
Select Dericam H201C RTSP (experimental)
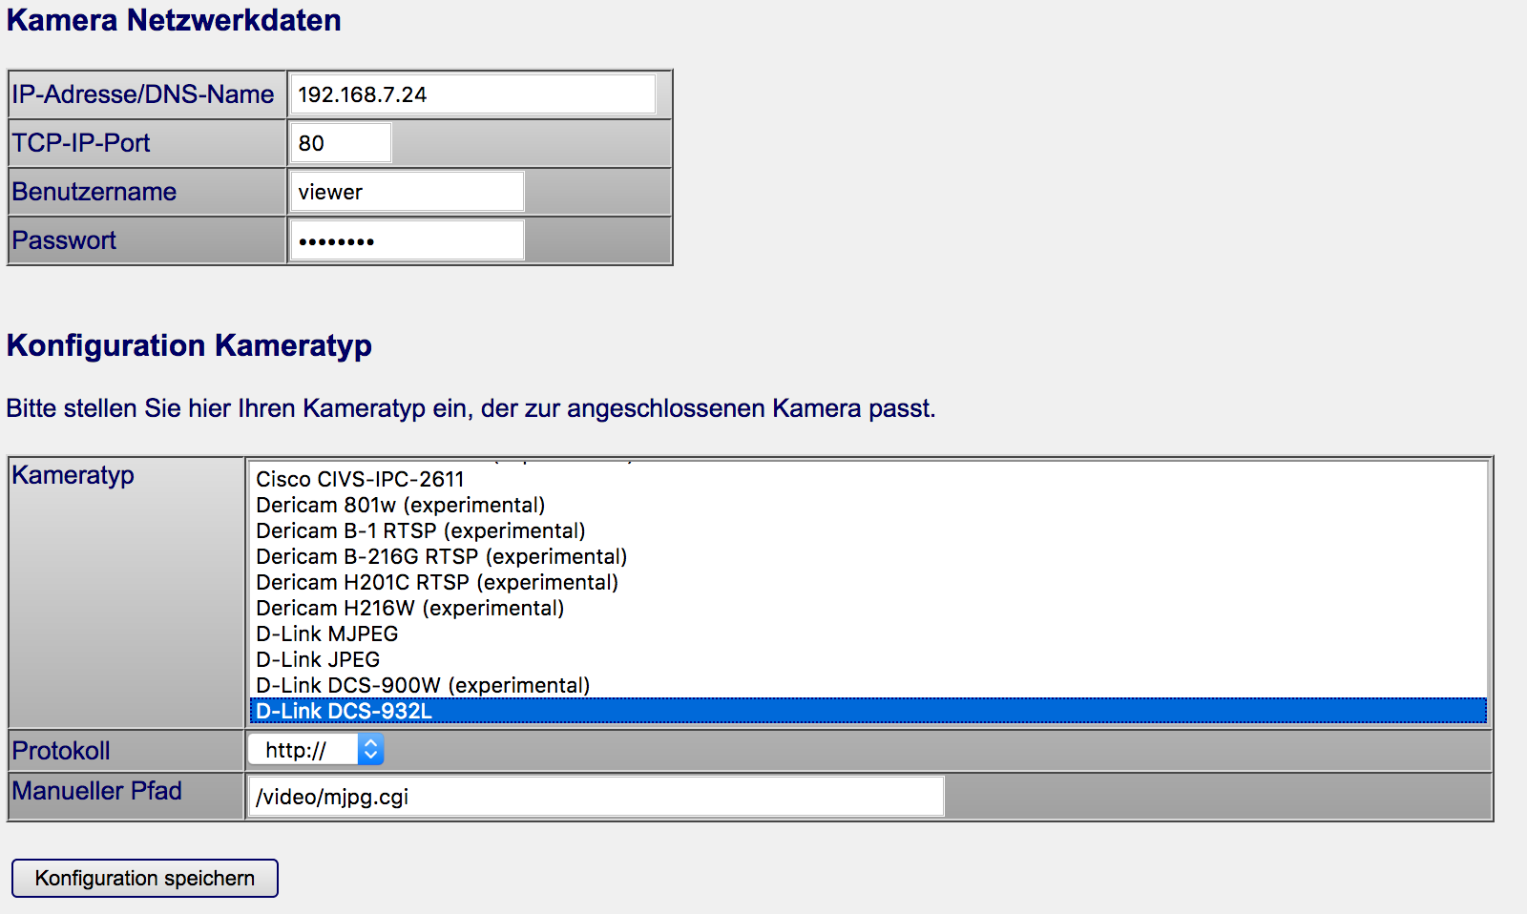click(868, 582)
